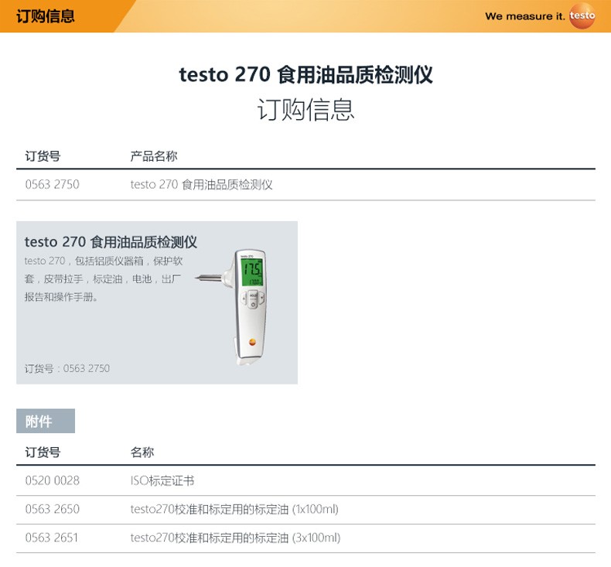611x567 pixels.
Task: Open the 订购信息 tab in orange header
Action: (46, 16)
